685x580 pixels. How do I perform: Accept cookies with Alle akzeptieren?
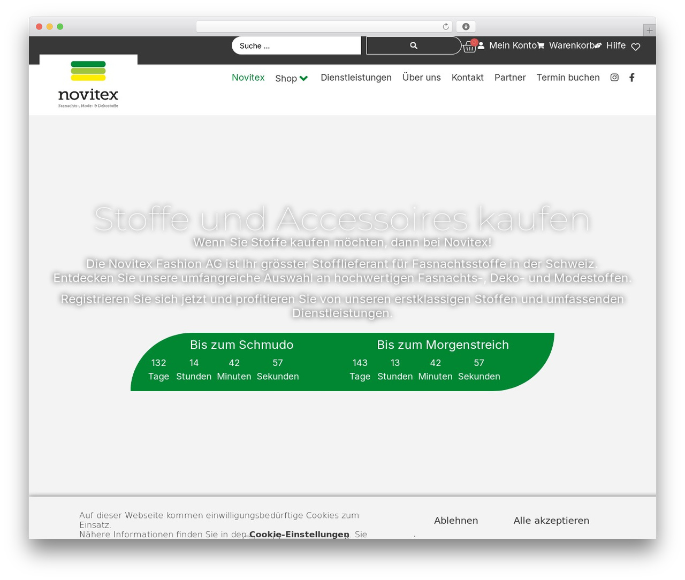[x=551, y=521]
